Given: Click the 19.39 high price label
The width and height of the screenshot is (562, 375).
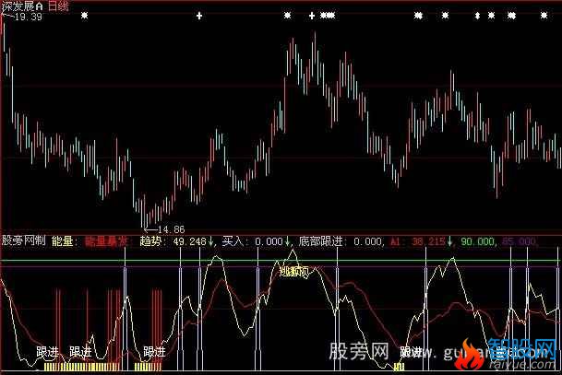Looking at the screenshot, I should click(x=29, y=17).
